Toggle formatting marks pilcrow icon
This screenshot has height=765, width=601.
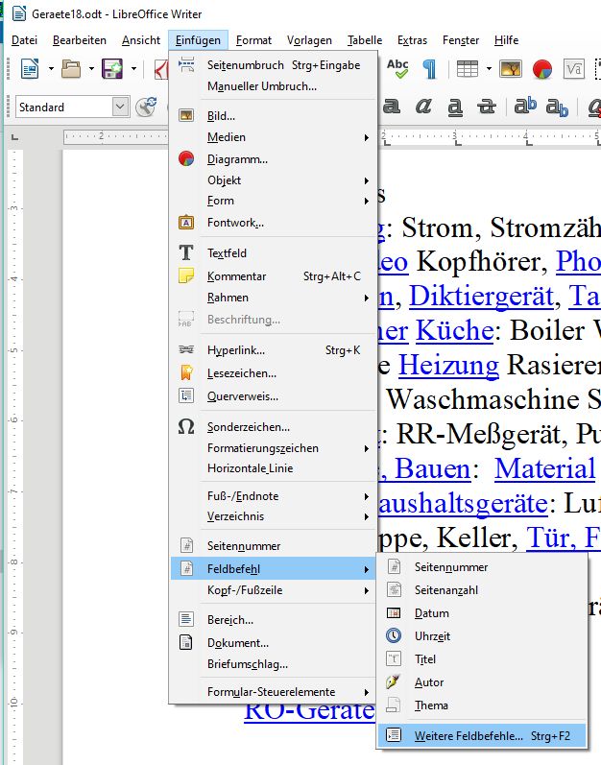coord(429,69)
